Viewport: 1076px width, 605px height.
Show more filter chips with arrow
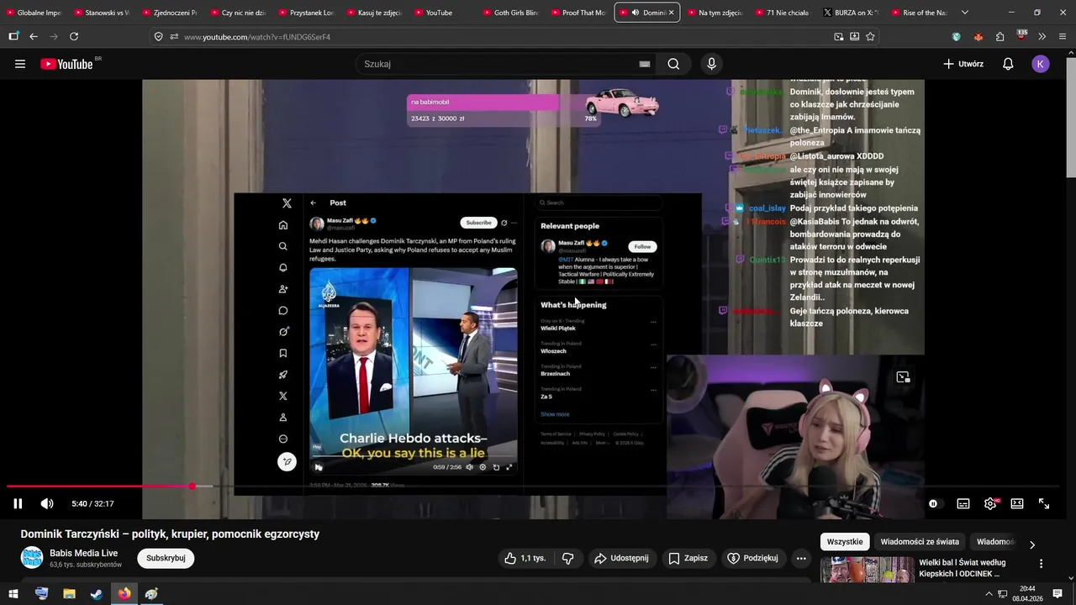tap(1032, 544)
